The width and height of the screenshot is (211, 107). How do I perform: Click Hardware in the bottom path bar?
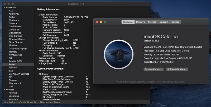45,102
